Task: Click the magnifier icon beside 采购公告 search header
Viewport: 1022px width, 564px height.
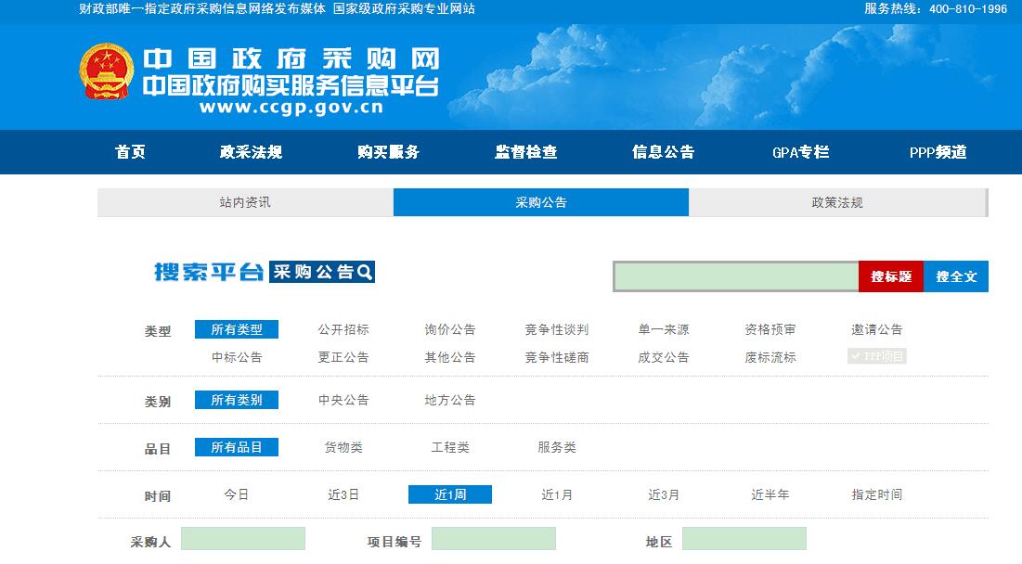Action: (x=366, y=271)
